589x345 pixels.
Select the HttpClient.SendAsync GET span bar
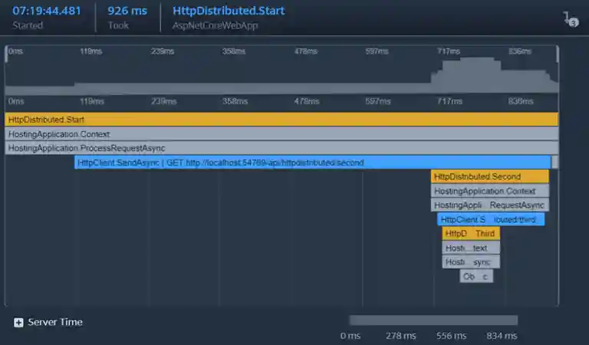(x=312, y=163)
